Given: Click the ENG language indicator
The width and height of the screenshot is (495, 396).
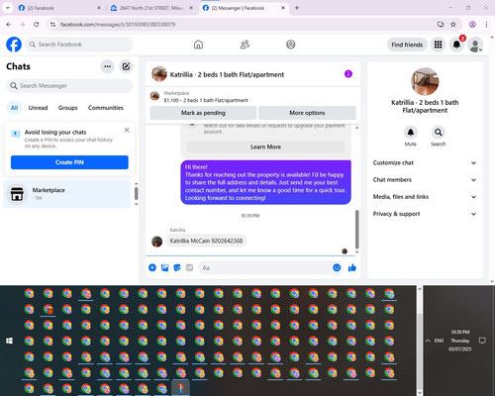Looking at the screenshot, I should click(439, 341).
